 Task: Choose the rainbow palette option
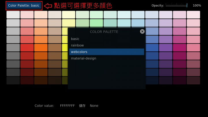coord(107,45)
